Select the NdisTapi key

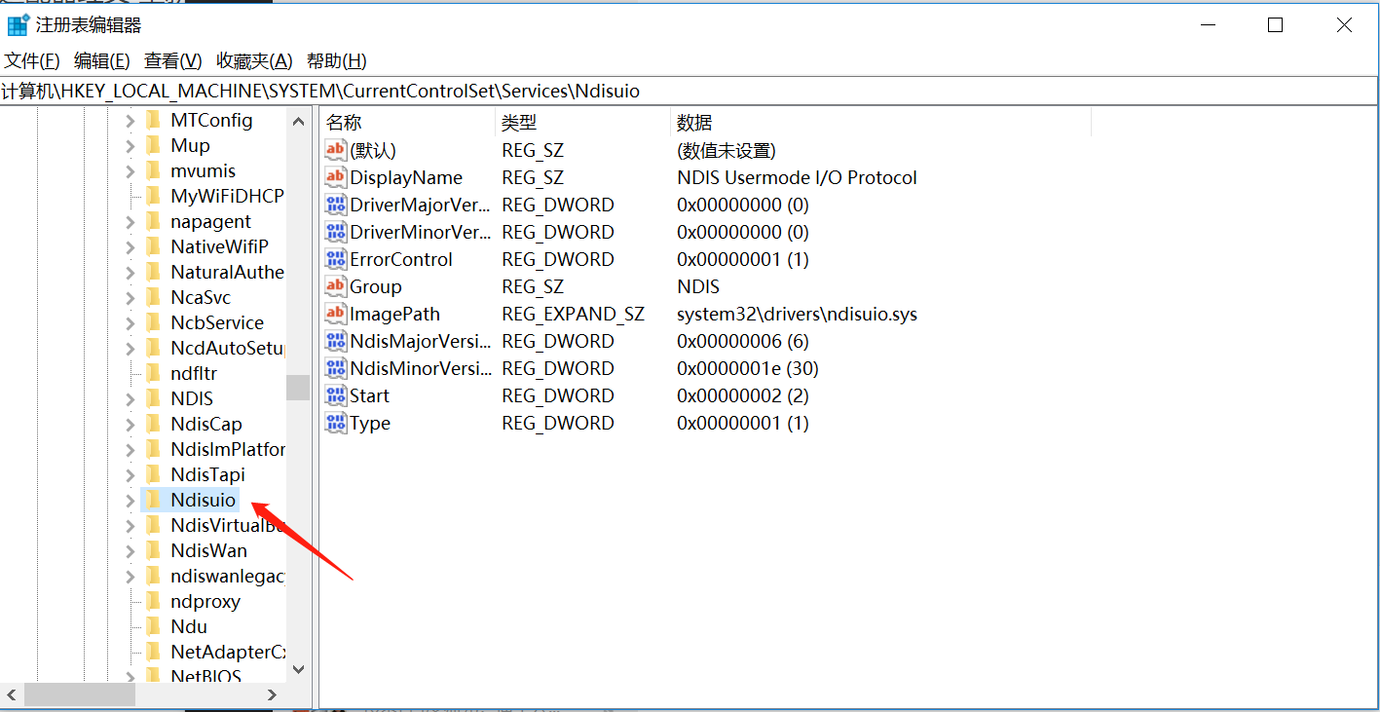pyautogui.click(x=207, y=474)
